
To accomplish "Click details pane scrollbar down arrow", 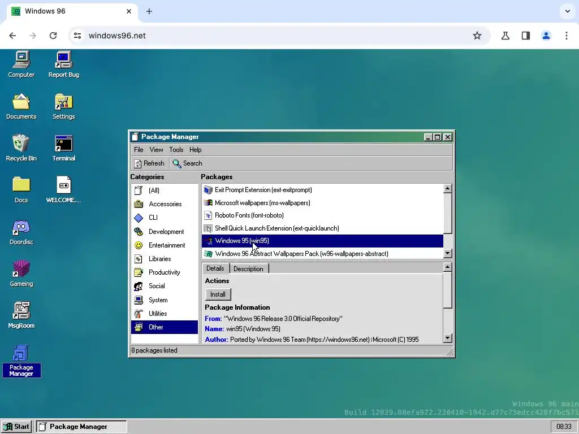I will point(448,338).
